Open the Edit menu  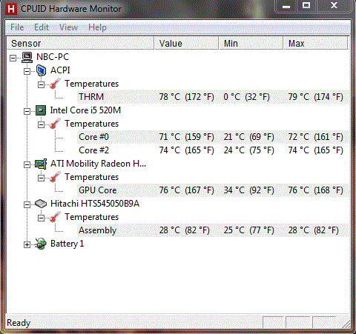tap(42, 27)
